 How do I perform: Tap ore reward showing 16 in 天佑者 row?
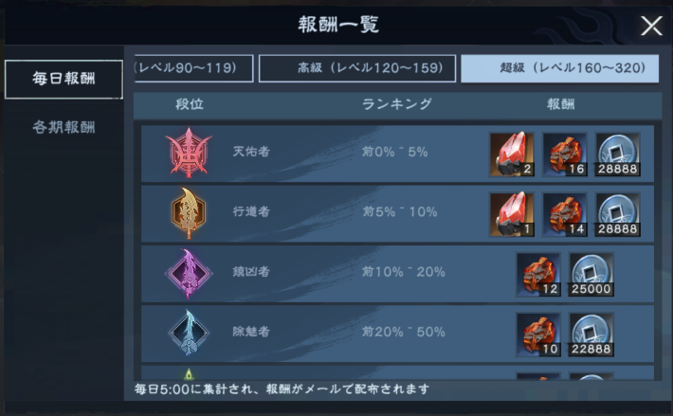click(x=565, y=154)
